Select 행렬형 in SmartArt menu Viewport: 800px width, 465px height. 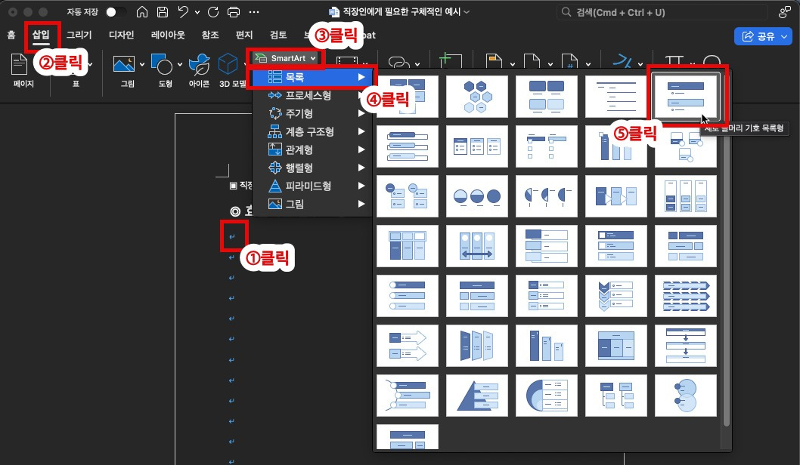click(312, 168)
